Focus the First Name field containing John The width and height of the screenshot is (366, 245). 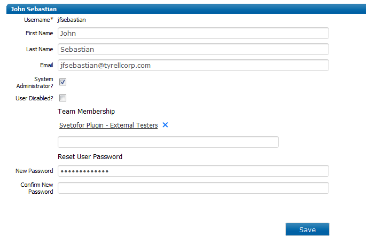193,33
